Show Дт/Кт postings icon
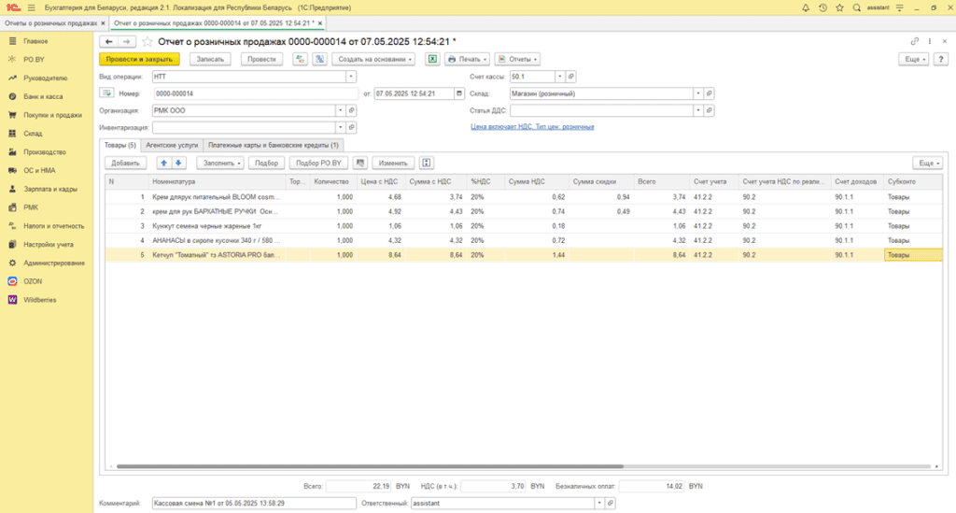The height and width of the screenshot is (513, 956). [x=300, y=59]
